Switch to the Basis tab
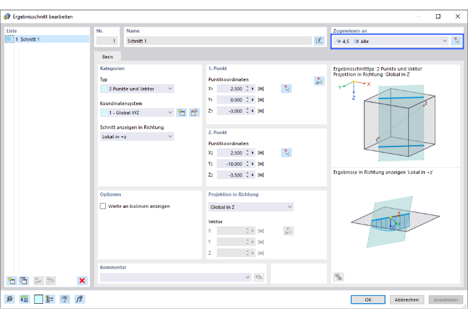The image size is (468, 318). 108,57
